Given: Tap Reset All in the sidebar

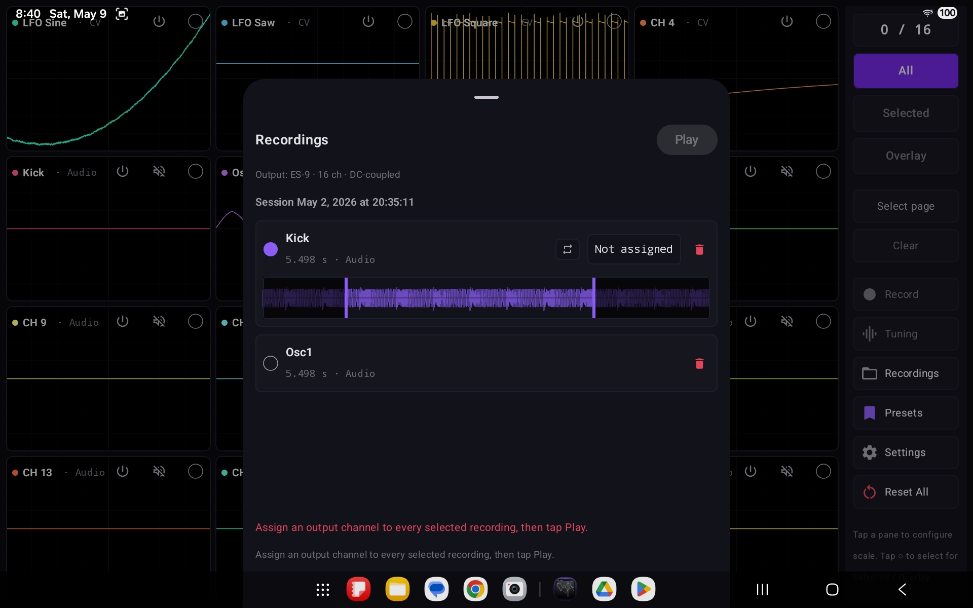Looking at the screenshot, I should (x=906, y=492).
